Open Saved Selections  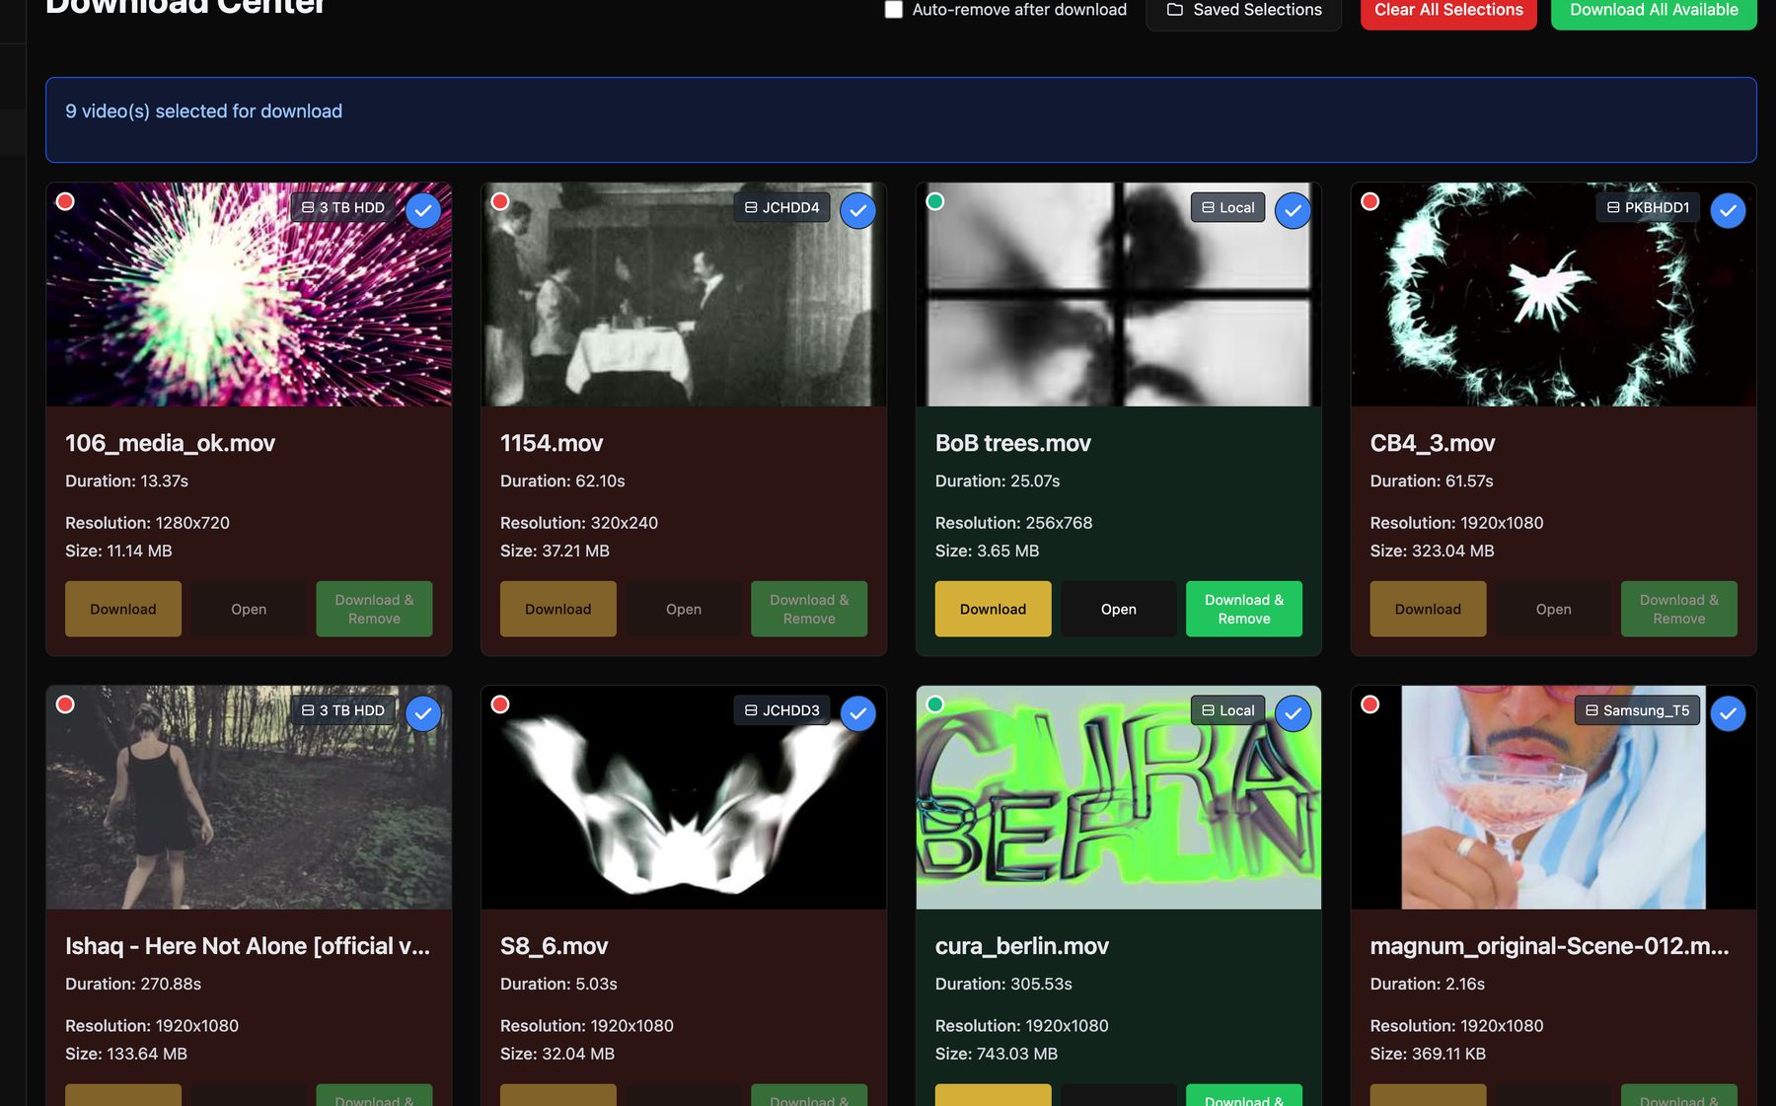1244,9
